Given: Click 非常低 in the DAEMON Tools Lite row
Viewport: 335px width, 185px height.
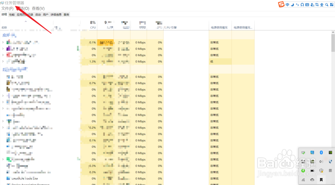Looking at the screenshot, I should tap(214, 179).
